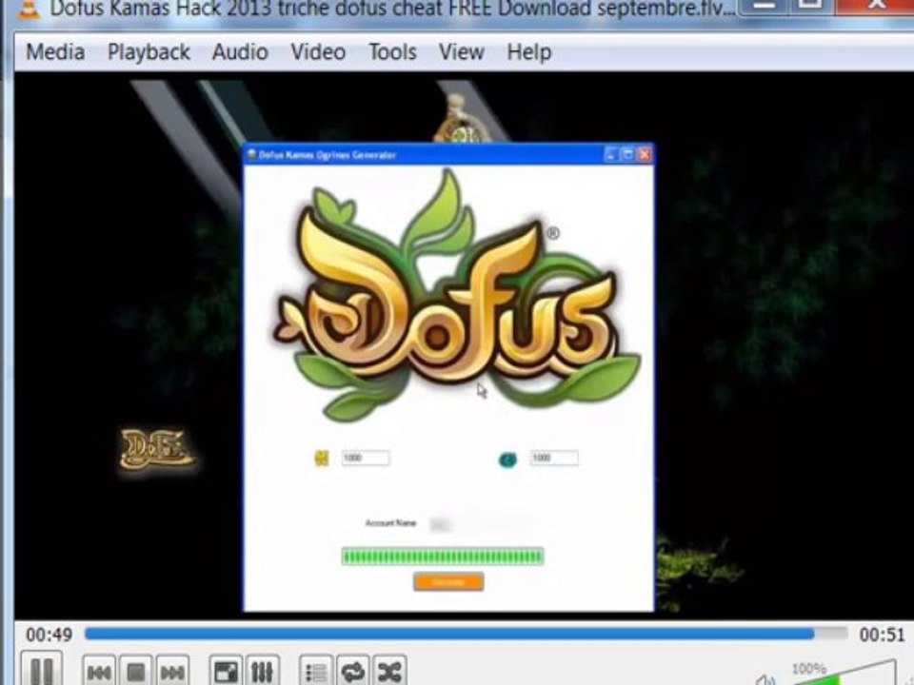The width and height of the screenshot is (914, 685).
Task: Click the Dofus generator title bar icon
Action: pos(251,154)
